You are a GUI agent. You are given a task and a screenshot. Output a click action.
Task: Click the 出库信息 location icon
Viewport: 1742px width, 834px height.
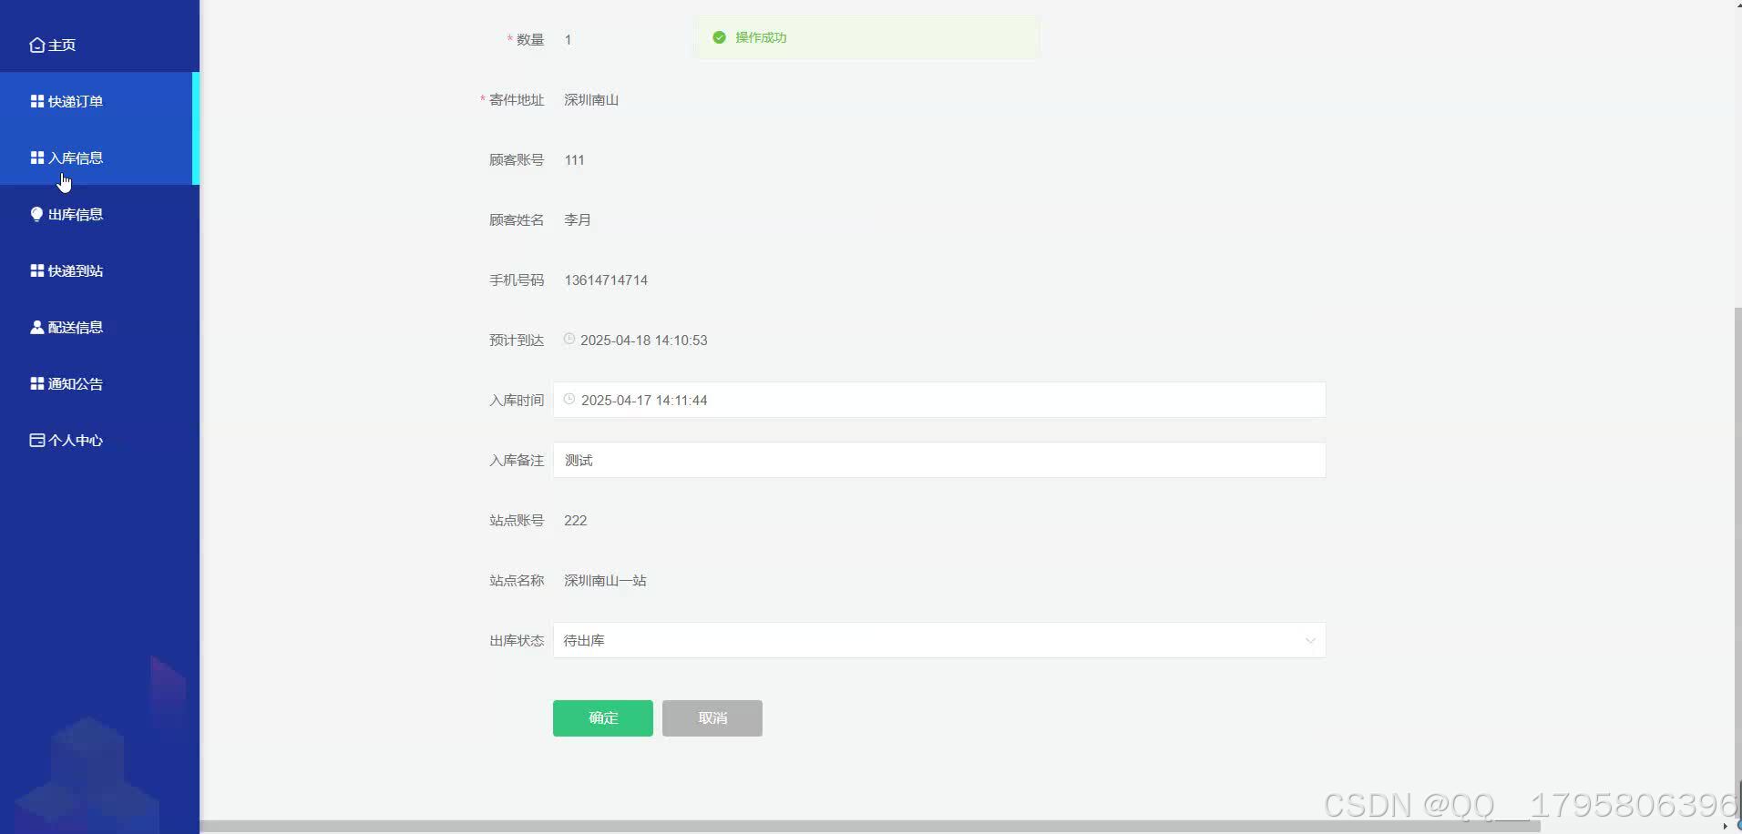click(x=36, y=214)
